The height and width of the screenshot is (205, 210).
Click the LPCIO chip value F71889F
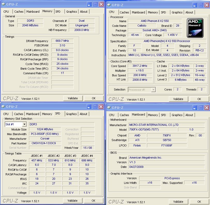167,145
